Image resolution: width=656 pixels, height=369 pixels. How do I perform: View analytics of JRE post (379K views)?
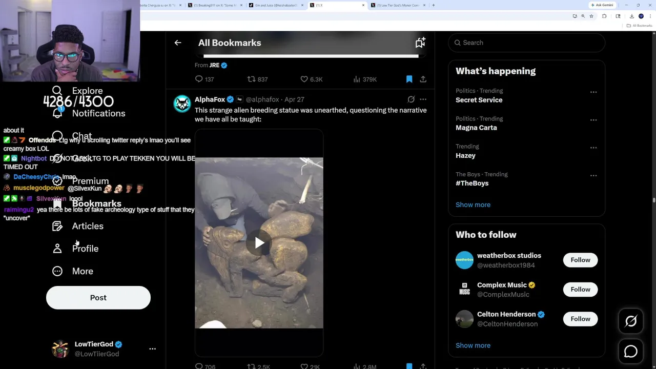tap(365, 79)
